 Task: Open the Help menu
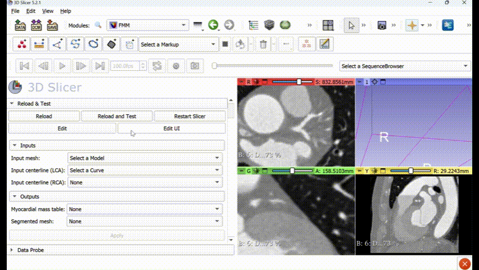[65, 11]
